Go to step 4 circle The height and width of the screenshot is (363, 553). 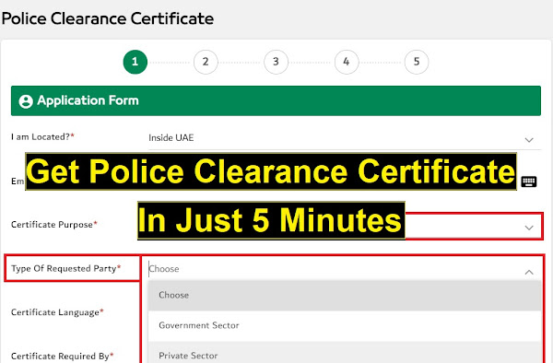347,62
